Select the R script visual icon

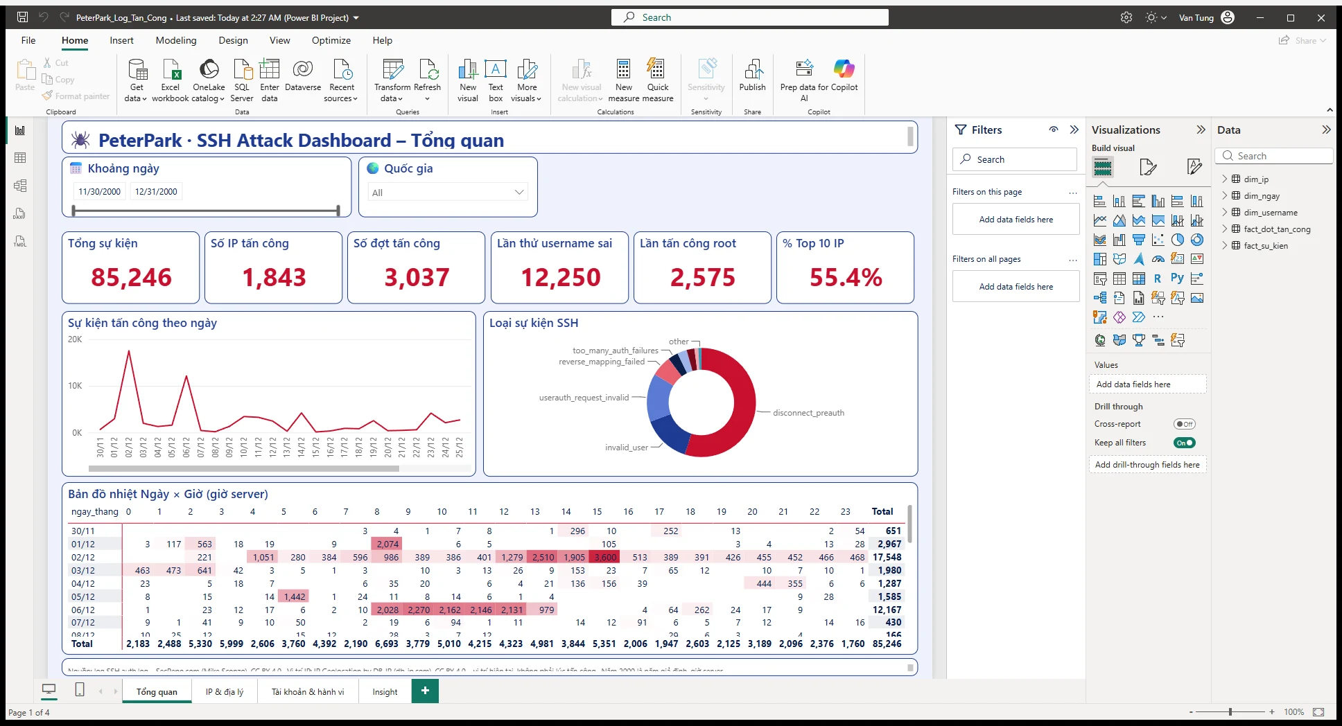pos(1158,278)
